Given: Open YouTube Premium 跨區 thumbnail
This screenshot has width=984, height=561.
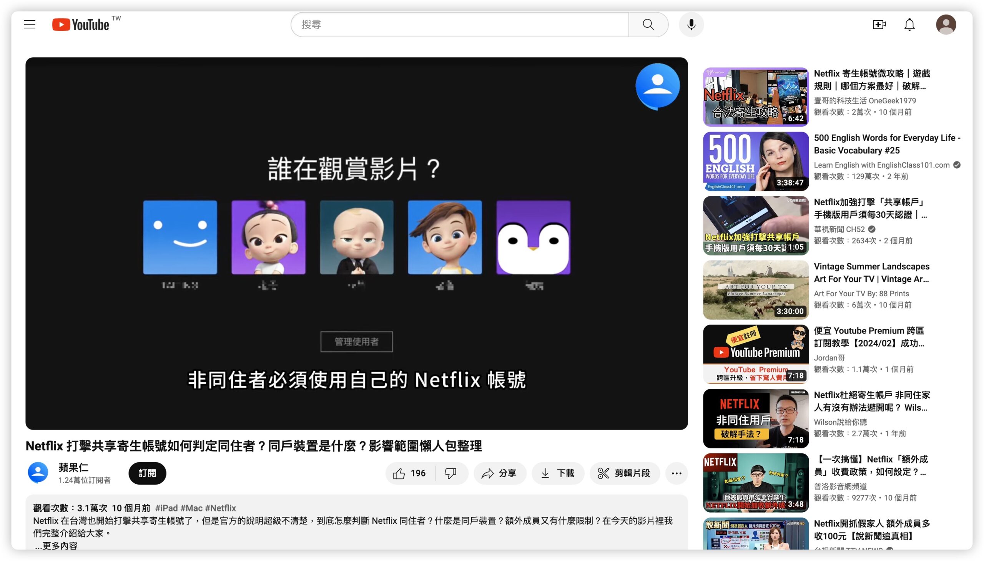Looking at the screenshot, I should point(755,354).
